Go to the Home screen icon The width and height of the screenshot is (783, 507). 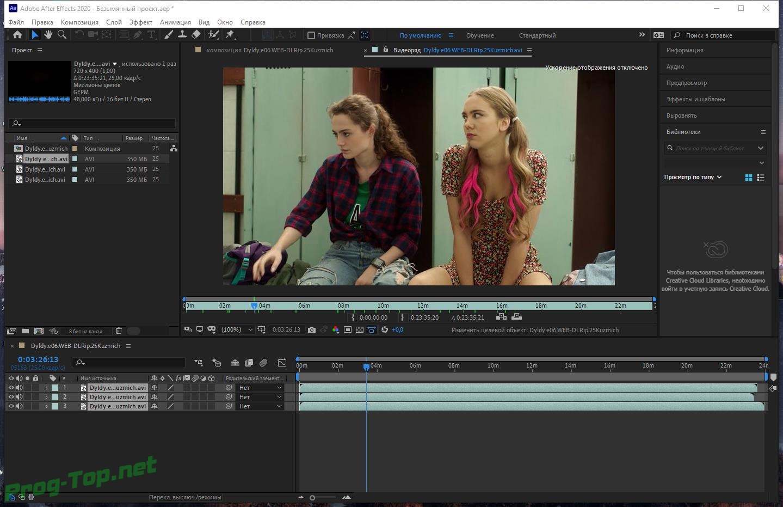(17, 35)
